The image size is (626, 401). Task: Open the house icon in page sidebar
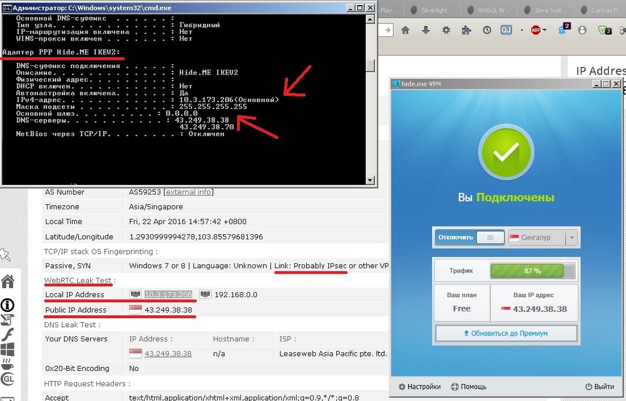click(x=7, y=281)
